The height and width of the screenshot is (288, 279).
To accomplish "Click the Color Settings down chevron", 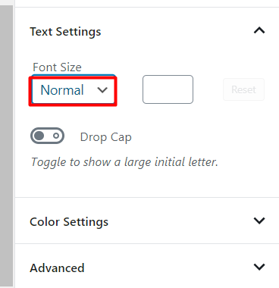I will tap(259, 221).
